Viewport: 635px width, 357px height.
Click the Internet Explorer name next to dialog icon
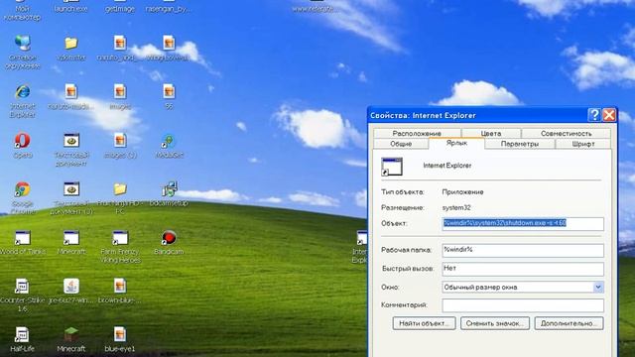tap(447, 166)
